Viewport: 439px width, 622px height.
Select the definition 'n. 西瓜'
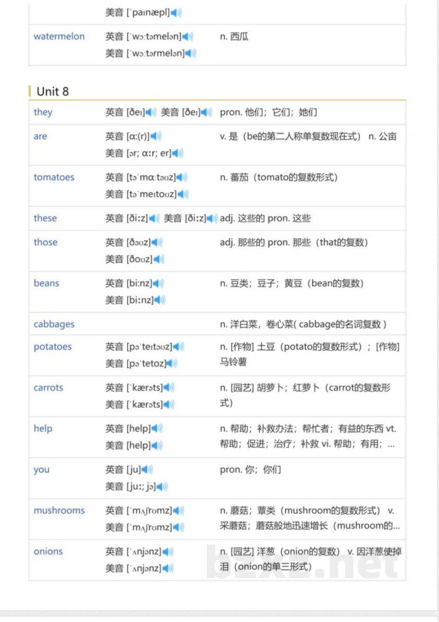click(x=234, y=37)
